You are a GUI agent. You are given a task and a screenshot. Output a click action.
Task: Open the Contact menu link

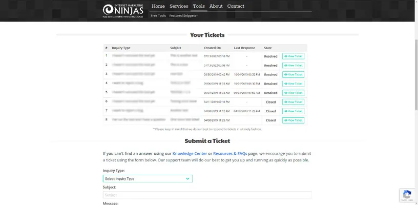[236, 6]
